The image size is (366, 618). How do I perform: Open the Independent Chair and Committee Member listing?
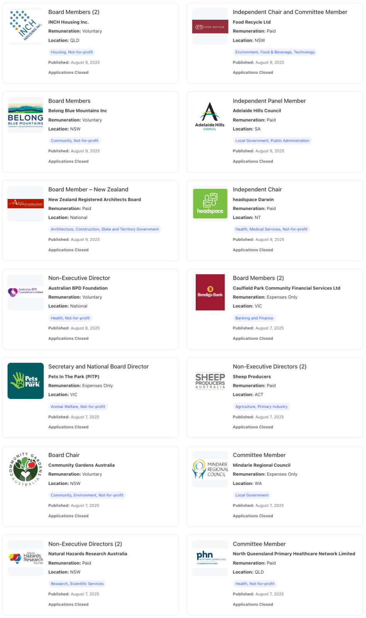tap(290, 12)
